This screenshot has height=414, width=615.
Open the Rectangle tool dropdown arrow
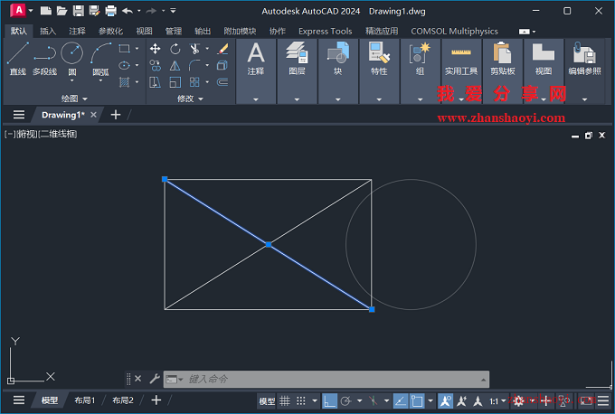[137, 49]
